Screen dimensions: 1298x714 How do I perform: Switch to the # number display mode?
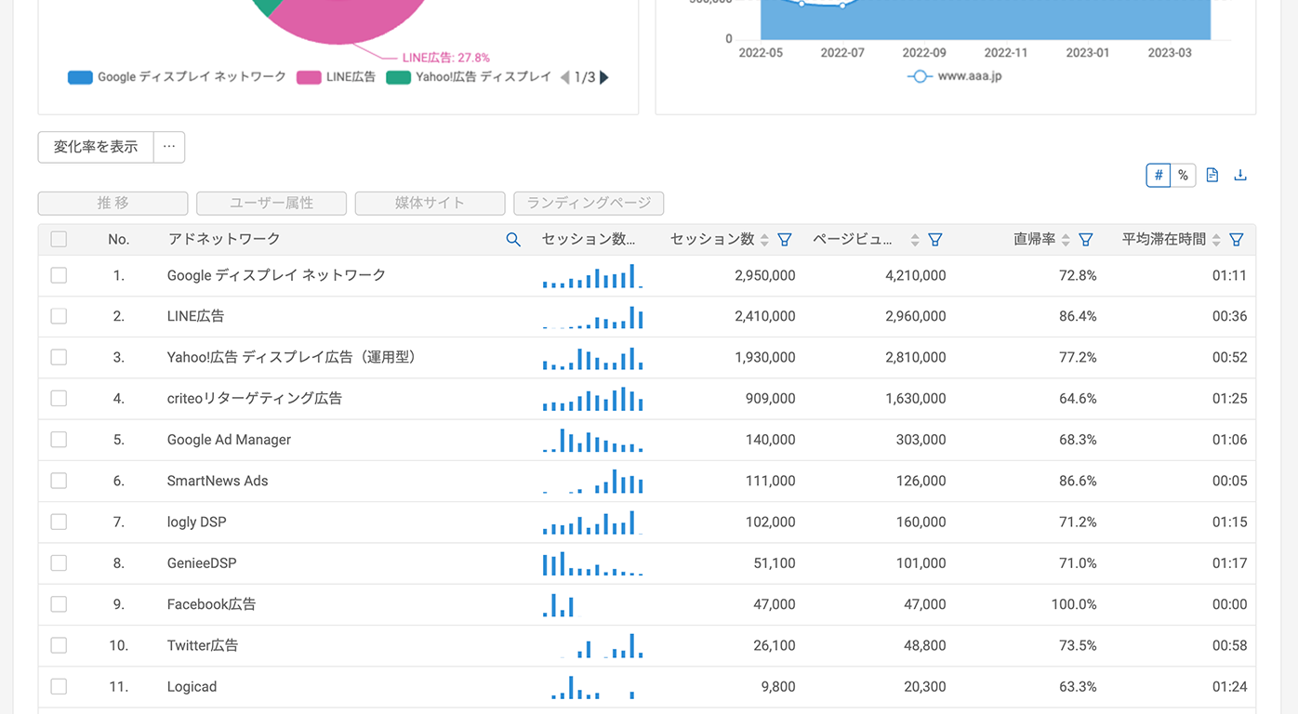click(1159, 175)
